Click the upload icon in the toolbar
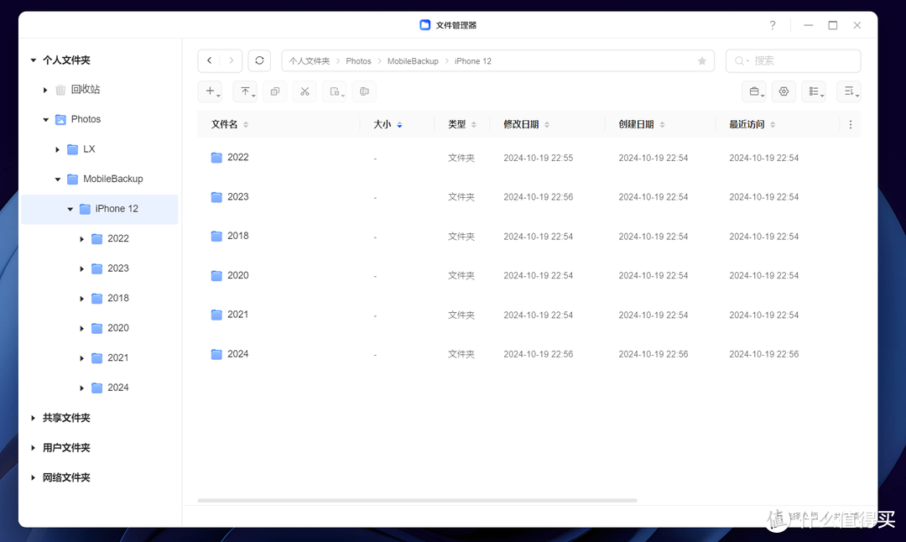Viewport: 906px width, 542px height. 243,91
